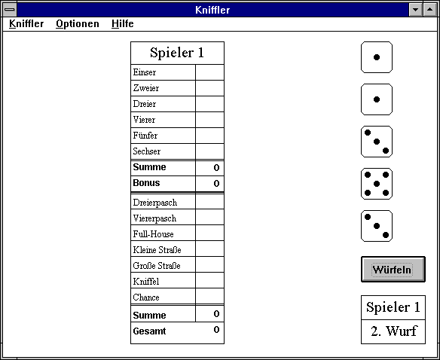Toggle the middle die showing three
The image size is (440, 360).
(377, 142)
